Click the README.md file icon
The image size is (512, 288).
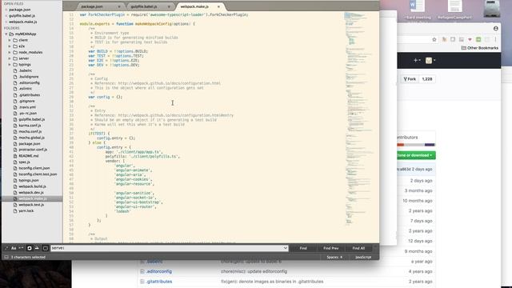click(15, 156)
